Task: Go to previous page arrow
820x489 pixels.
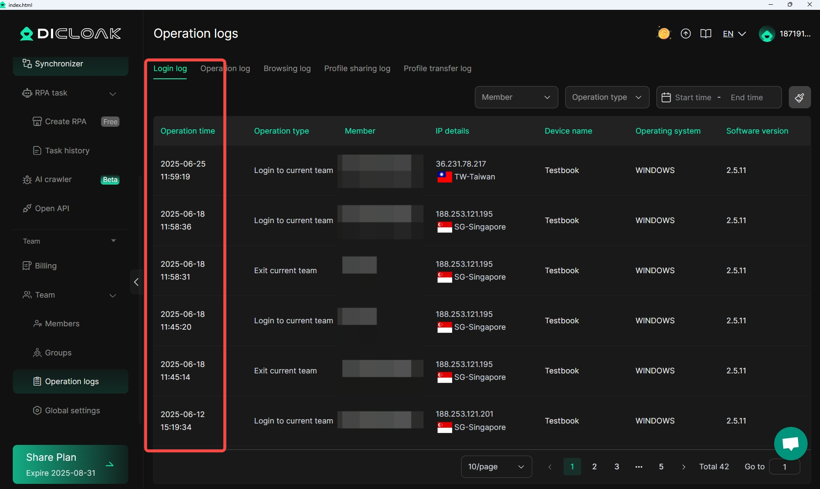Action: point(550,467)
